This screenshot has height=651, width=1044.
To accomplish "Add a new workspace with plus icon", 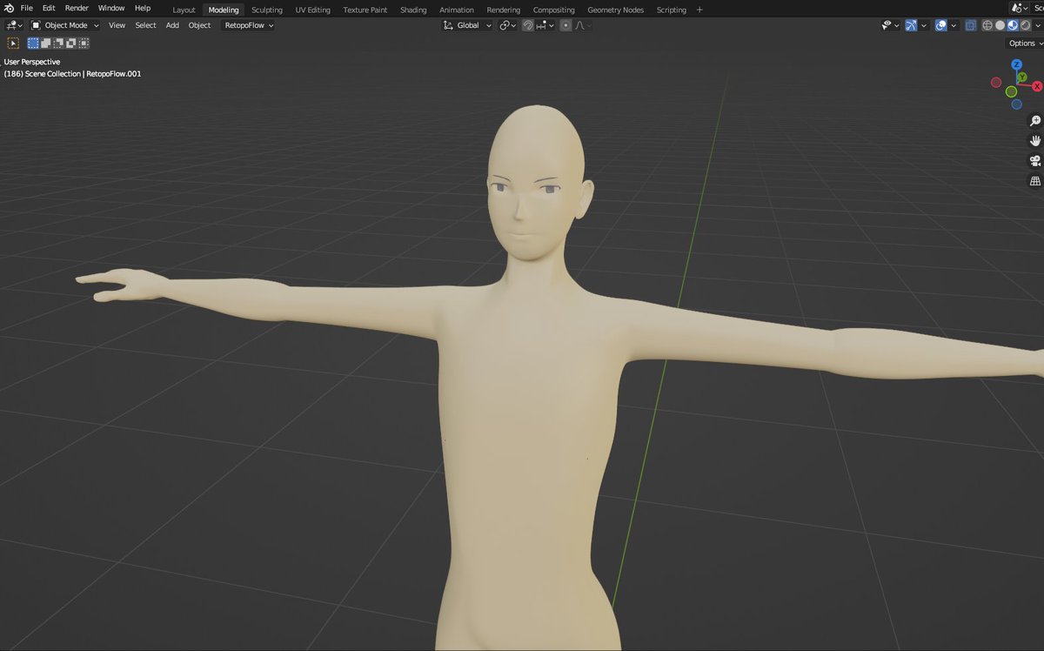I will pos(699,10).
